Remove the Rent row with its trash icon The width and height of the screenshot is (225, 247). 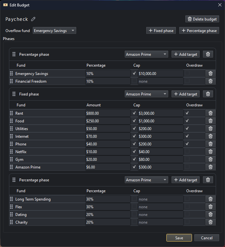tap(210, 113)
